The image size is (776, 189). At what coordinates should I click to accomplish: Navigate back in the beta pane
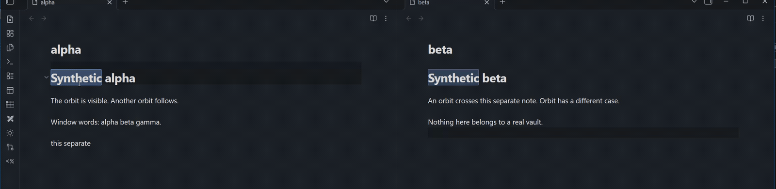(x=409, y=18)
